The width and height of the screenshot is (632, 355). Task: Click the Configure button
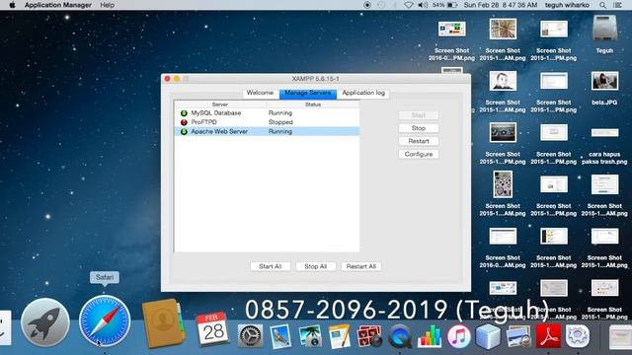coord(419,154)
